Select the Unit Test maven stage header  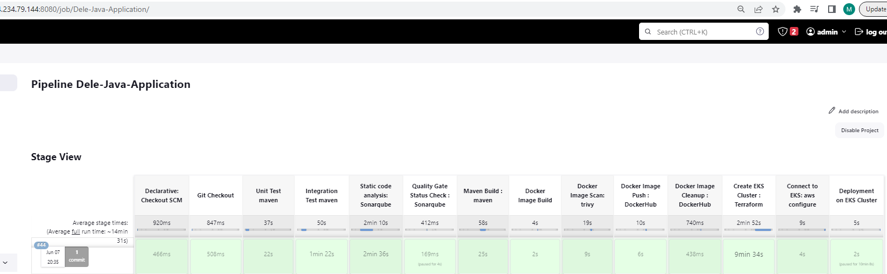(x=268, y=195)
